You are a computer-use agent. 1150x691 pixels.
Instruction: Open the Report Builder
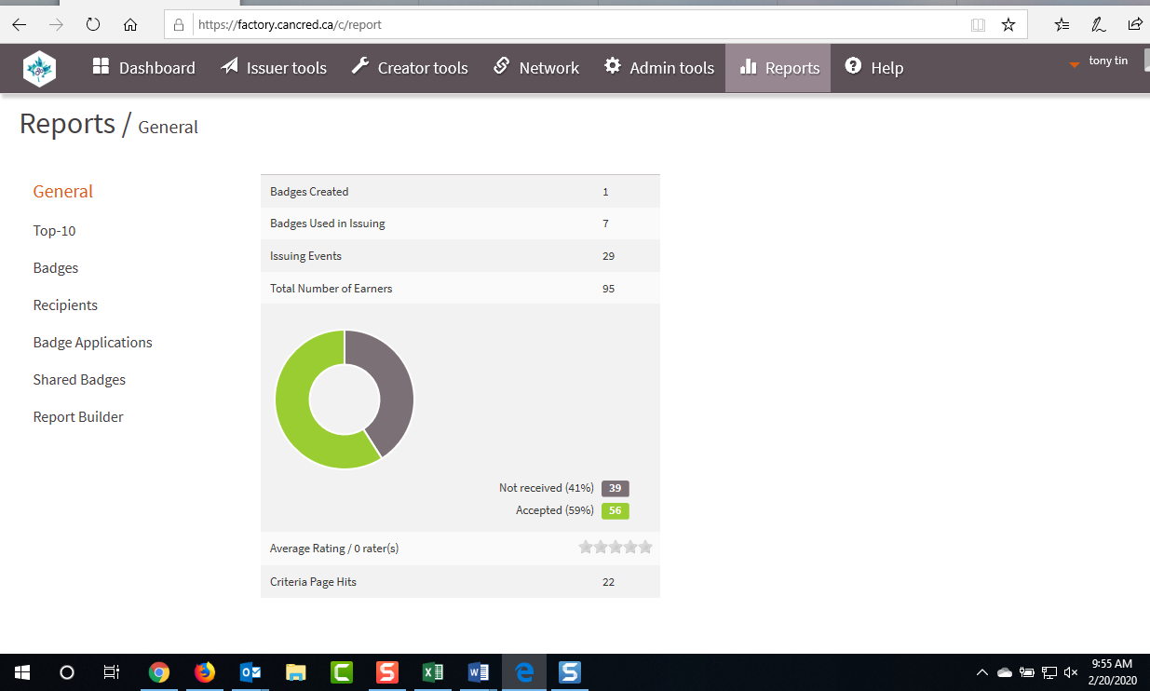point(78,417)
